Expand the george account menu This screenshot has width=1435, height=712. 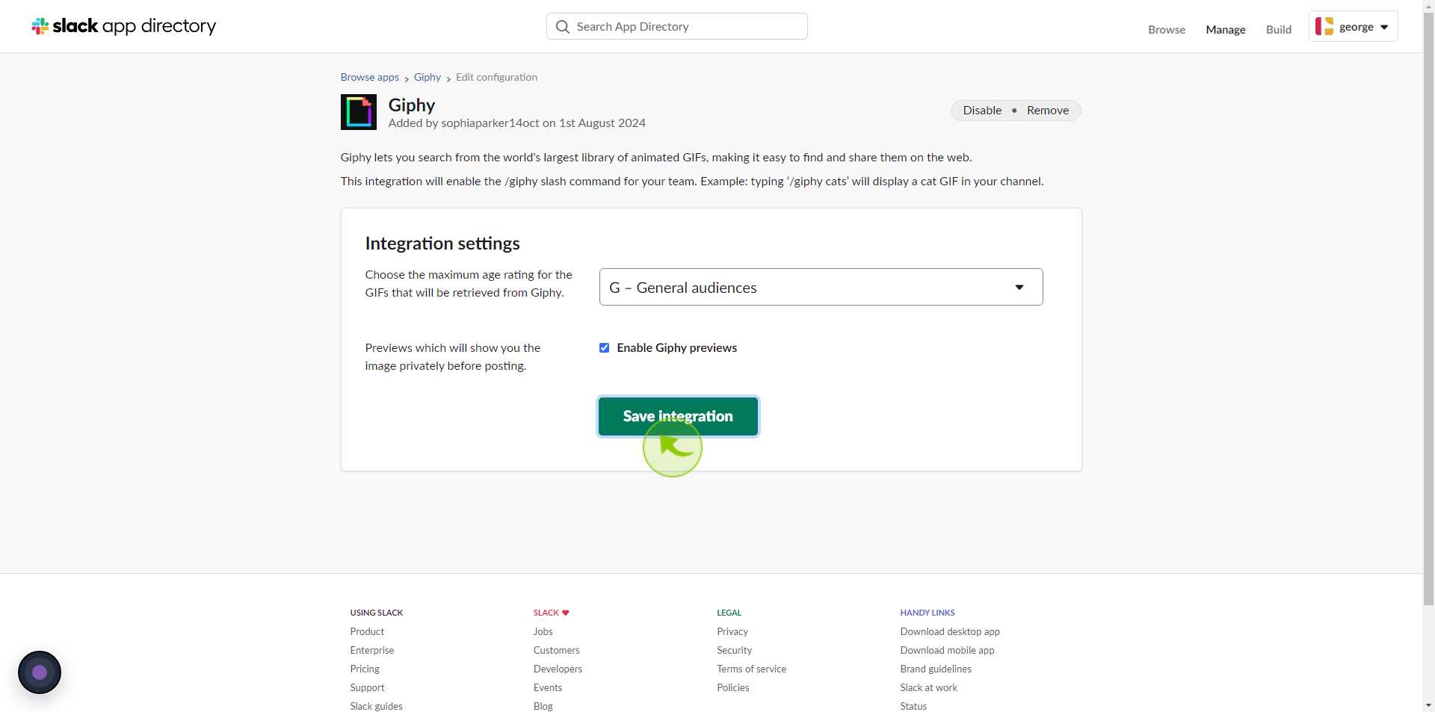coord(1353,26)
